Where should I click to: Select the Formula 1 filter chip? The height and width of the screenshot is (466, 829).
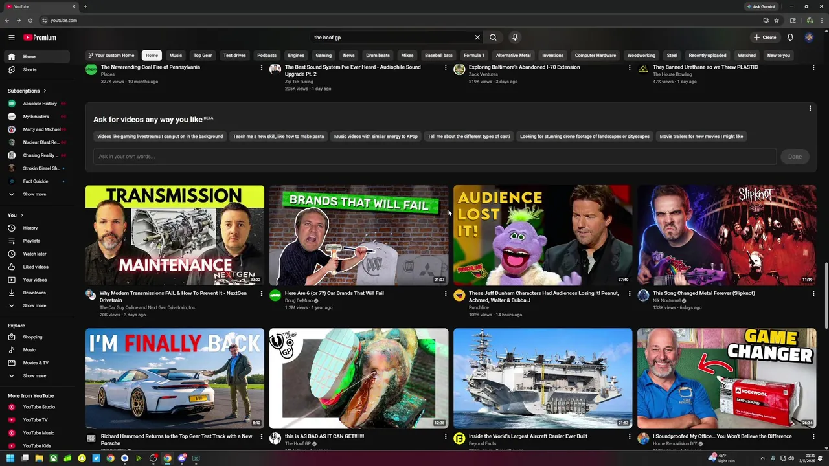(x=474, y=56)
